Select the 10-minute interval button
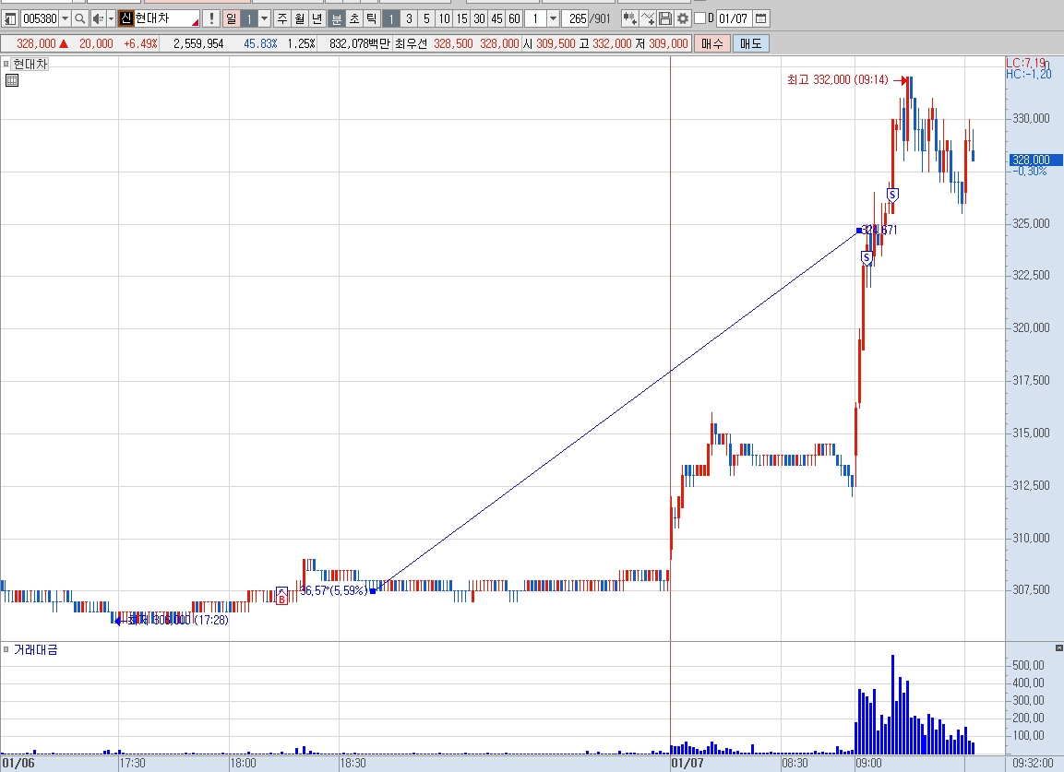Screen dimensions: 1064x772 (444, 18)
